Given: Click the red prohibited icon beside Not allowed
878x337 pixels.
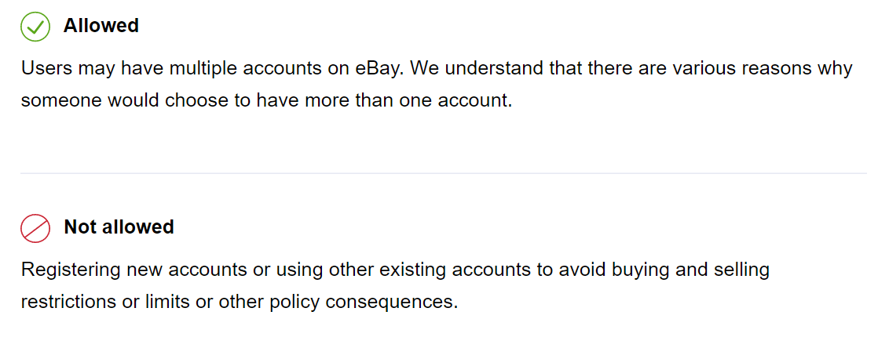Looking at the screenshot, I should [35, 228].
